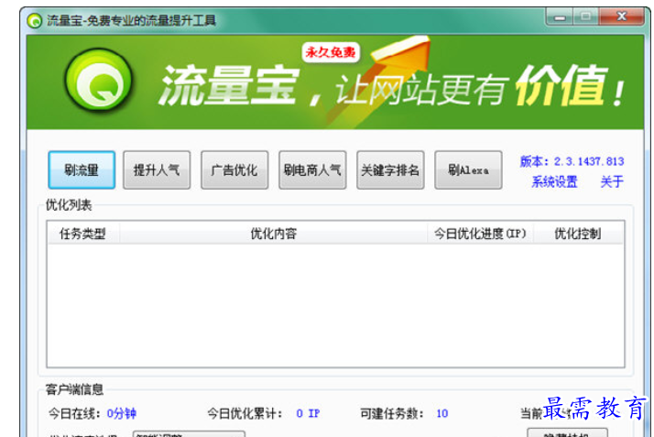Open the 刷电商人气 tab
The height and width of the screenshot is (437, 654).
point(312,169)
